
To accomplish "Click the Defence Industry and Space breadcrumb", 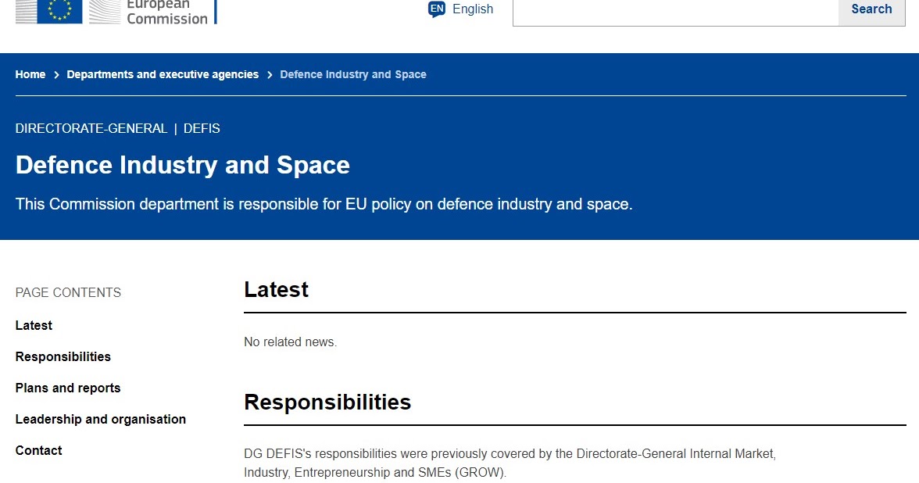I will click(353, 74).
